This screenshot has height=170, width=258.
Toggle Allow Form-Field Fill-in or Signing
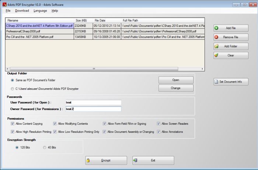pyautogui.click(x=104, y=124)
